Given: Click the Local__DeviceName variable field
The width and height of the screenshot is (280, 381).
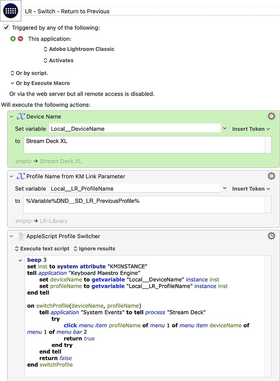Looking at the screenshot, I should click(x=135, y=129).
